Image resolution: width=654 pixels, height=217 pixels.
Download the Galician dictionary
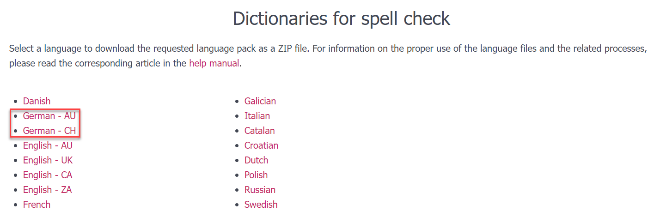pos(260,101)
